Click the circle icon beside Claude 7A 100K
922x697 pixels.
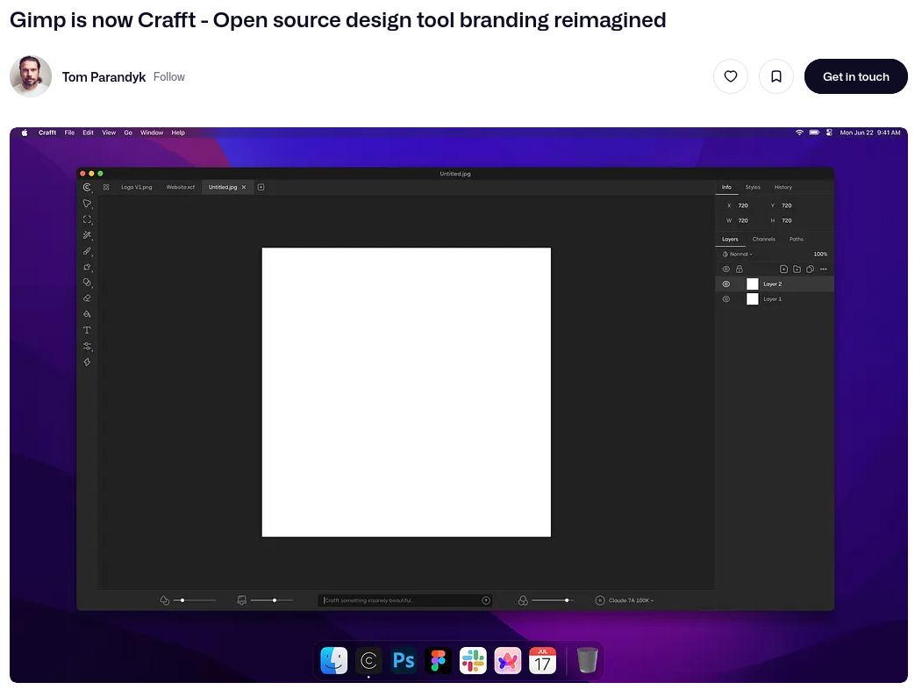(600, 600)
